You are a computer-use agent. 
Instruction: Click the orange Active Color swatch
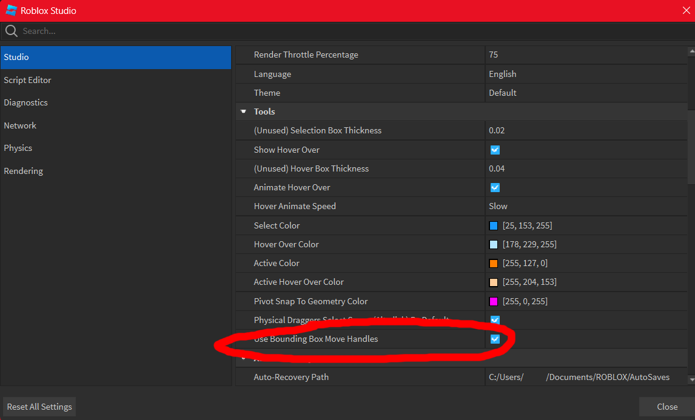494,264
